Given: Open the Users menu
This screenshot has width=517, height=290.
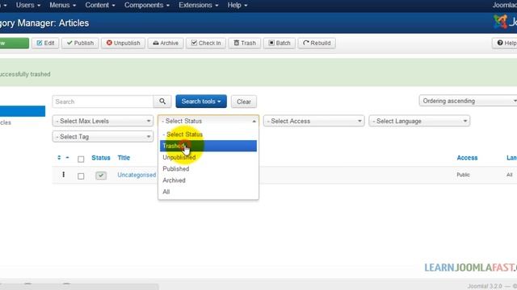Looking at the screenshot, I should pyautogui.click(x=28, y=6).
